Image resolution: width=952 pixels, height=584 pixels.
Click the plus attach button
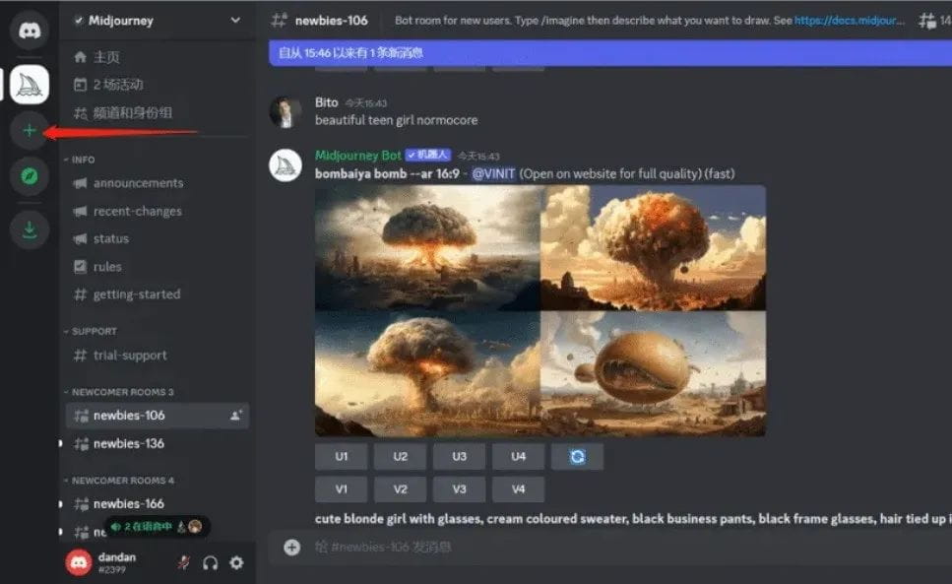click(292, 547)
